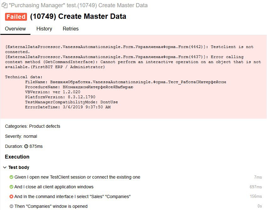Open step "And In the command interface I select"

tap(72, 197)
